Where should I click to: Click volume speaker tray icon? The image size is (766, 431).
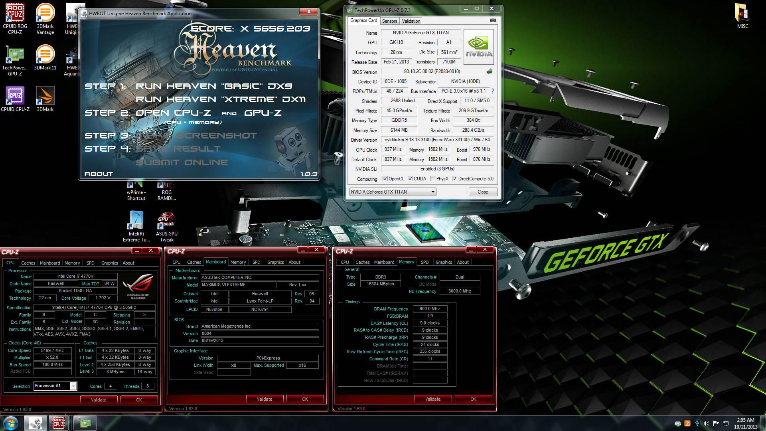707,423
